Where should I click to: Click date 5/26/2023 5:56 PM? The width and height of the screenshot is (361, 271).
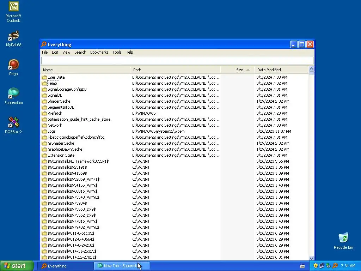(x=273, y=161)
